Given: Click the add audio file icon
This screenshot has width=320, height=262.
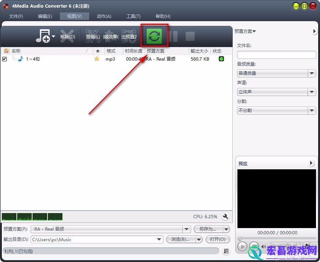Looking at the screenshot, I should pos(43,36).
